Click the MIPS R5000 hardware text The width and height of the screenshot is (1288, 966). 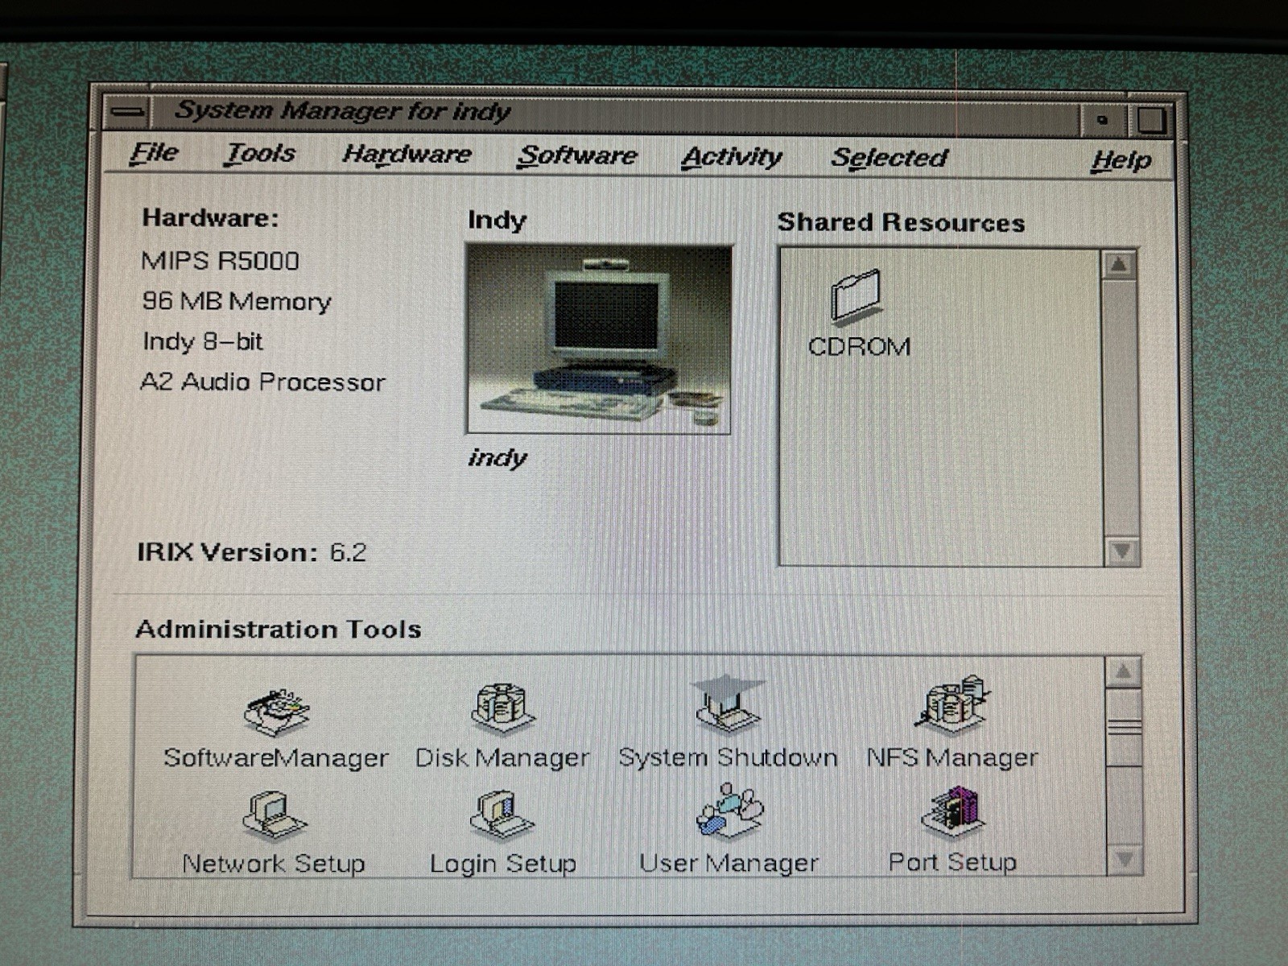coord(220,261)
